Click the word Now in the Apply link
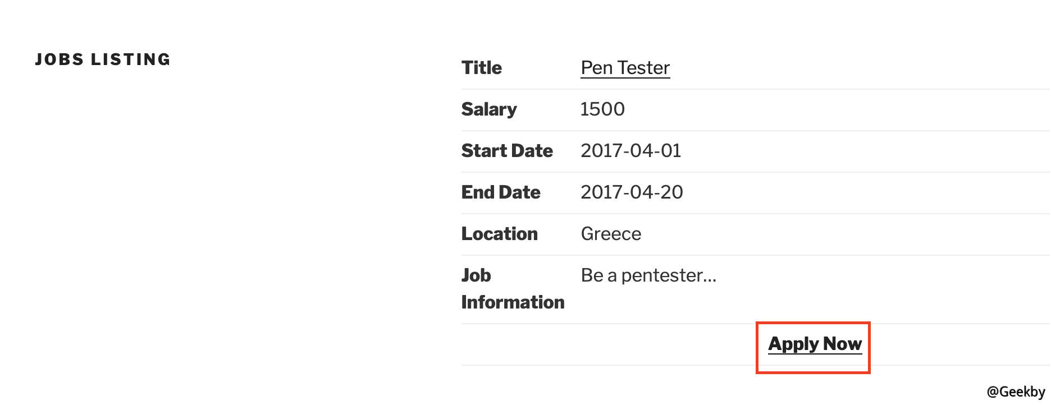 (843, 344)
